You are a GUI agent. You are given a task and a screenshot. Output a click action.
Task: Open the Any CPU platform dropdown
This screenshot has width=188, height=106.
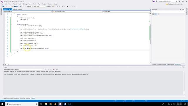click(39, 6)
